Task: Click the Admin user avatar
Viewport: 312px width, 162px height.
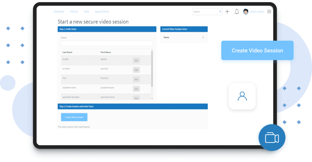Action: click(x=246, y=12)
